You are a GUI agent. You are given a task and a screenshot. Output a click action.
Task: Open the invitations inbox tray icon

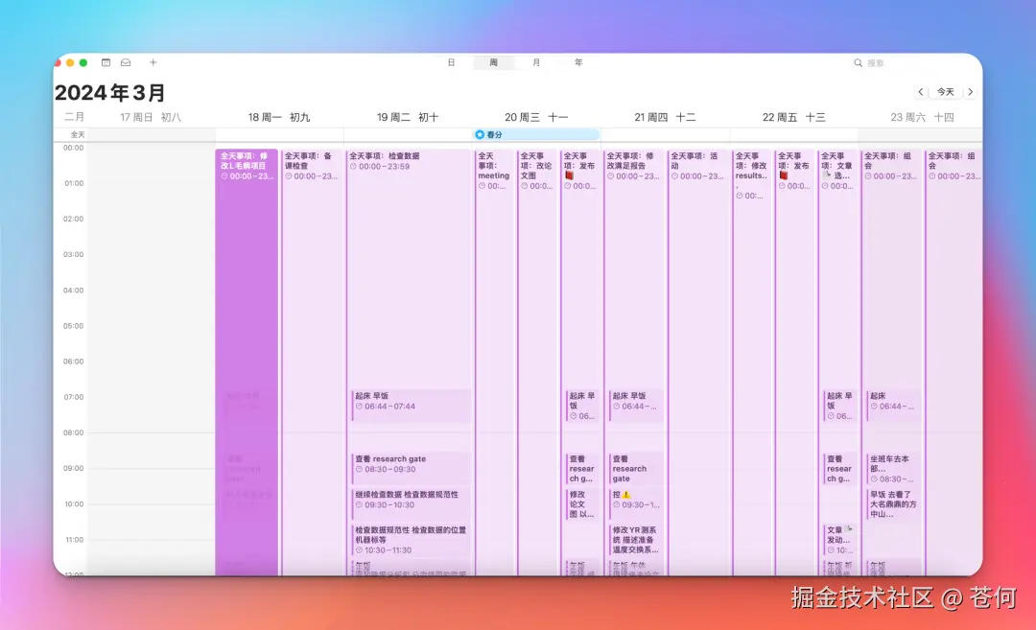tap(126, 62)
